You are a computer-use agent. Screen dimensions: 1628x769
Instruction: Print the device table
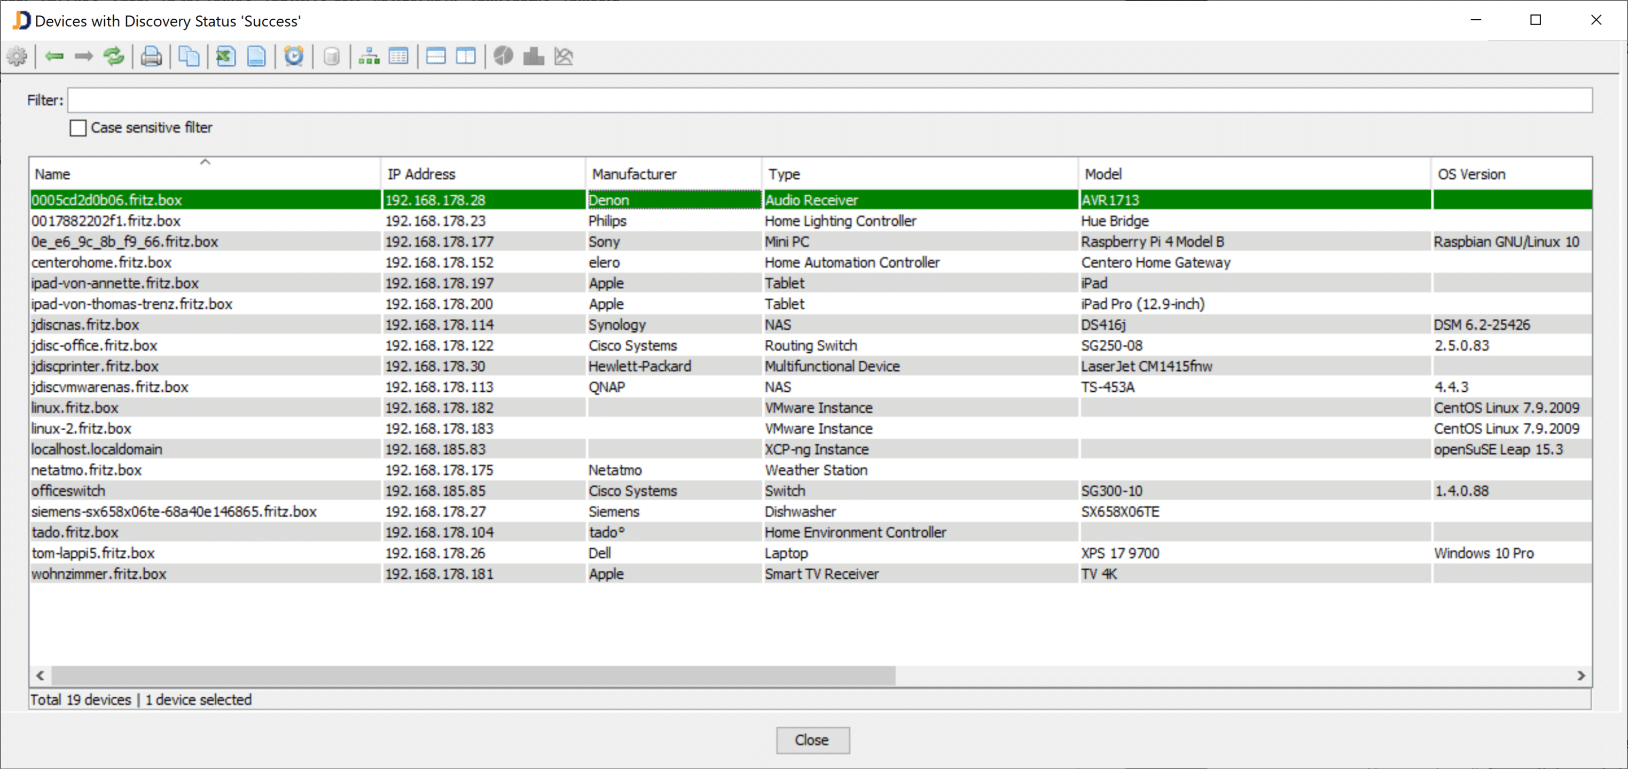pos(151,56)
